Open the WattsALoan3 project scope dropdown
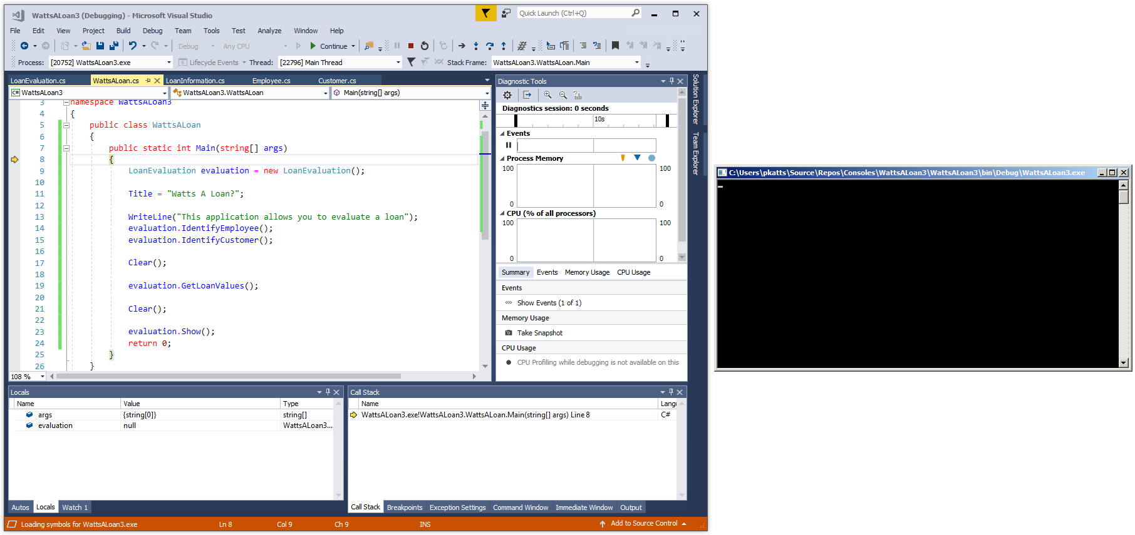The width and height of the screenshot is (1135, 535). click(x=164, y=93)
